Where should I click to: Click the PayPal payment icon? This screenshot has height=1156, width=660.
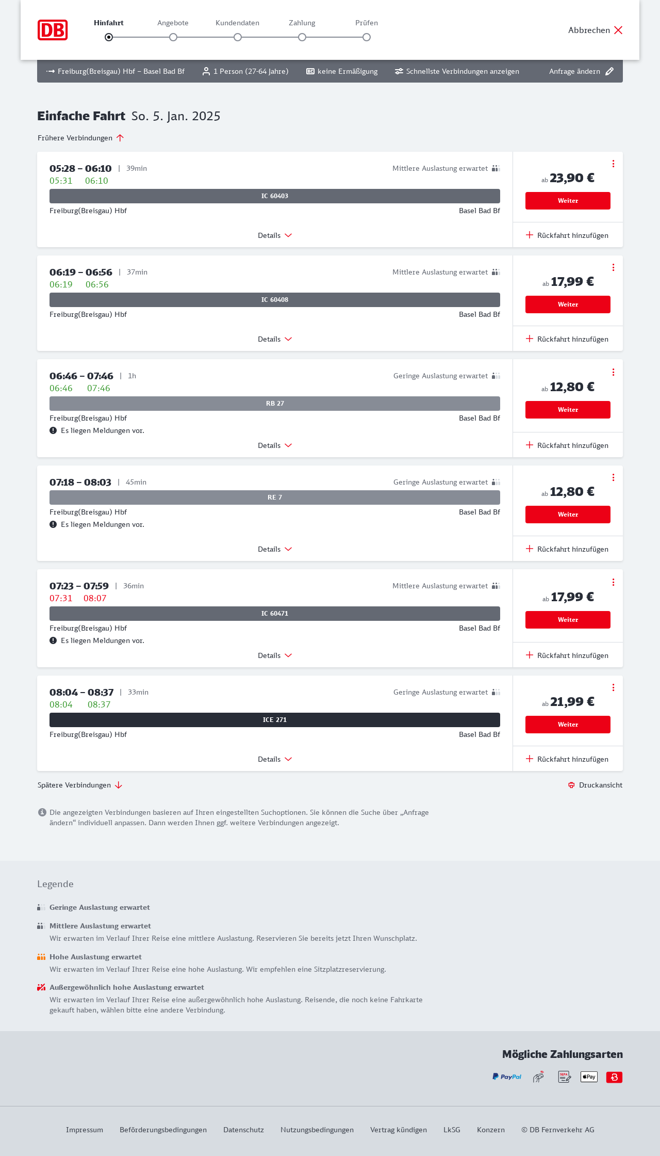[507, 1077]
